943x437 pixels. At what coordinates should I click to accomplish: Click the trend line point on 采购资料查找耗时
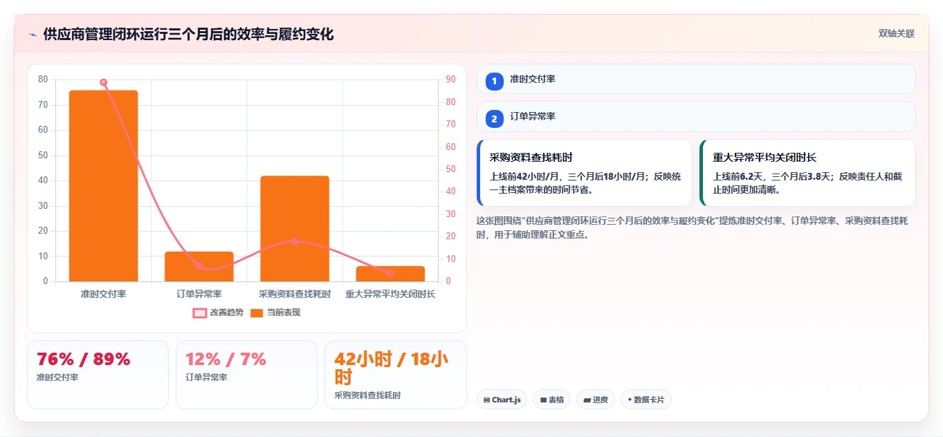pyautogui.click(x=295, y=241)
